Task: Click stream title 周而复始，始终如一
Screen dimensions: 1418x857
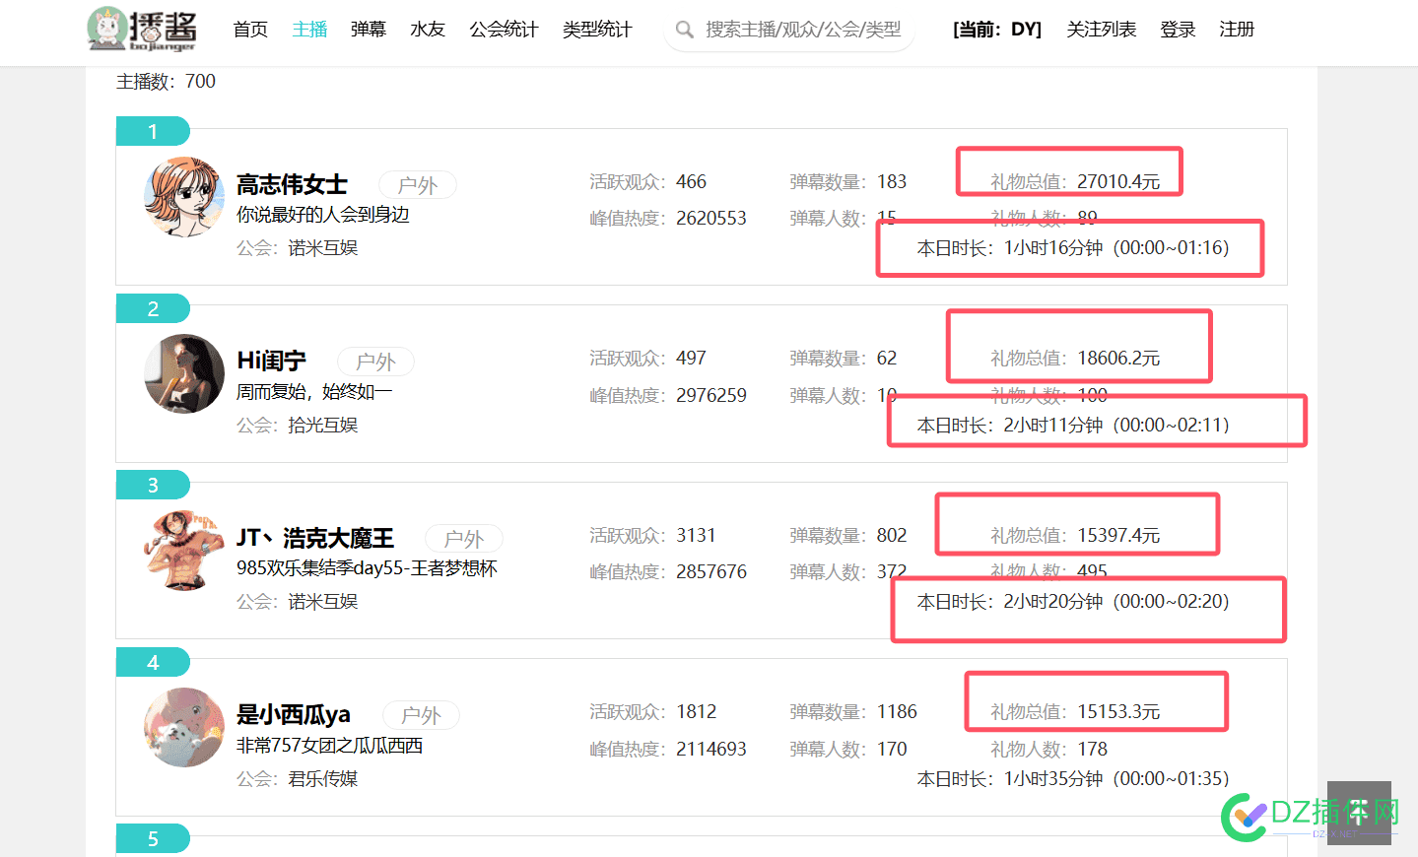Action: click(x=314, y=392)
